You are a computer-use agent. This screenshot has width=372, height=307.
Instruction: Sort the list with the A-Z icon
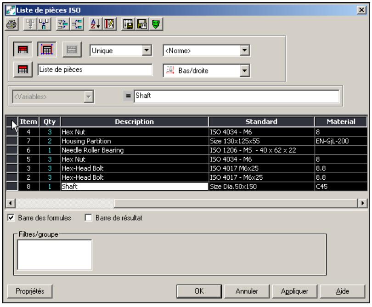pos(96,24)
